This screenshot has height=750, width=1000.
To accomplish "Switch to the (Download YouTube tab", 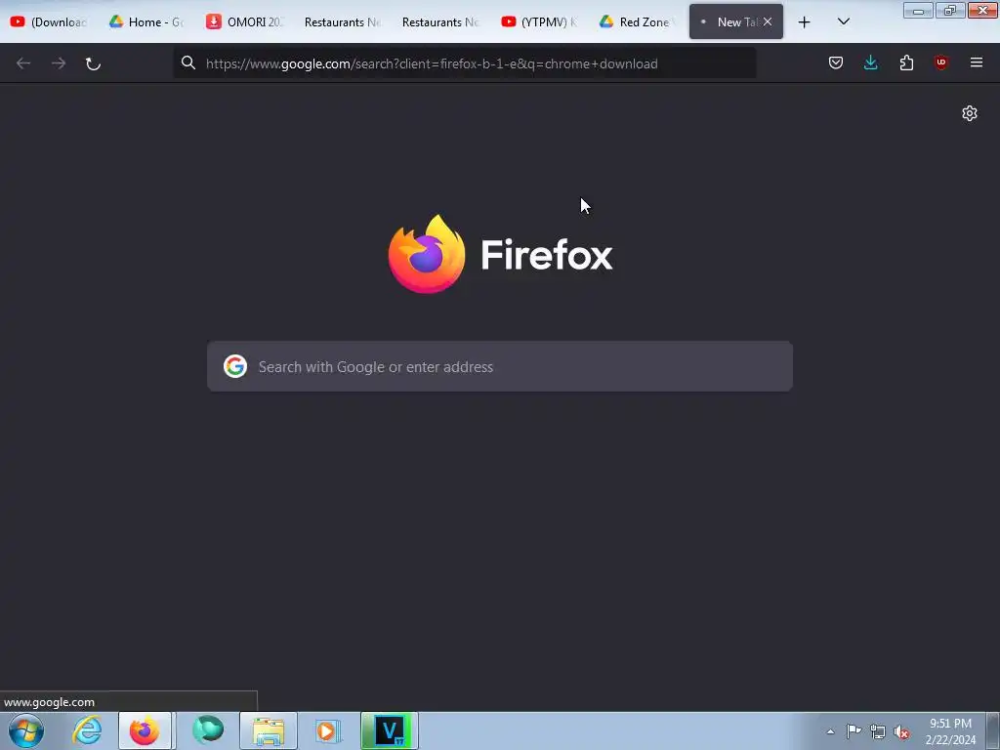I will coord(49,21).
